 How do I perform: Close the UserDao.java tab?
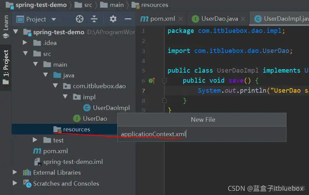pos(243,19)
